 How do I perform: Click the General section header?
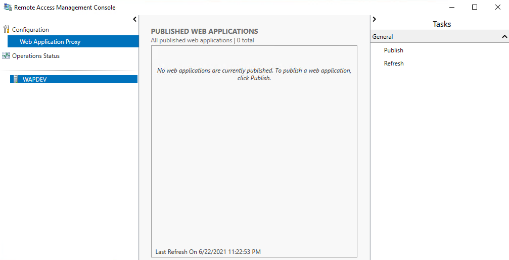coord(440,37)
